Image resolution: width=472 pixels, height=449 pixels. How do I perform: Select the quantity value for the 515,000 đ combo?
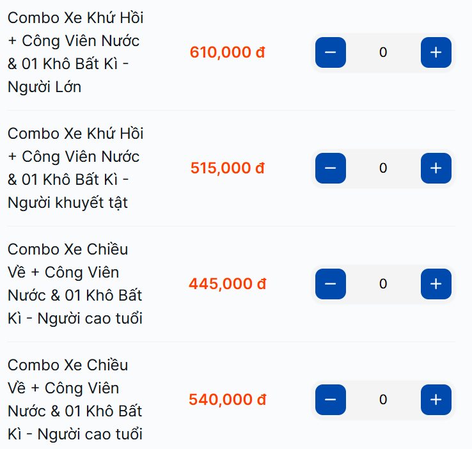click(383, 168)
